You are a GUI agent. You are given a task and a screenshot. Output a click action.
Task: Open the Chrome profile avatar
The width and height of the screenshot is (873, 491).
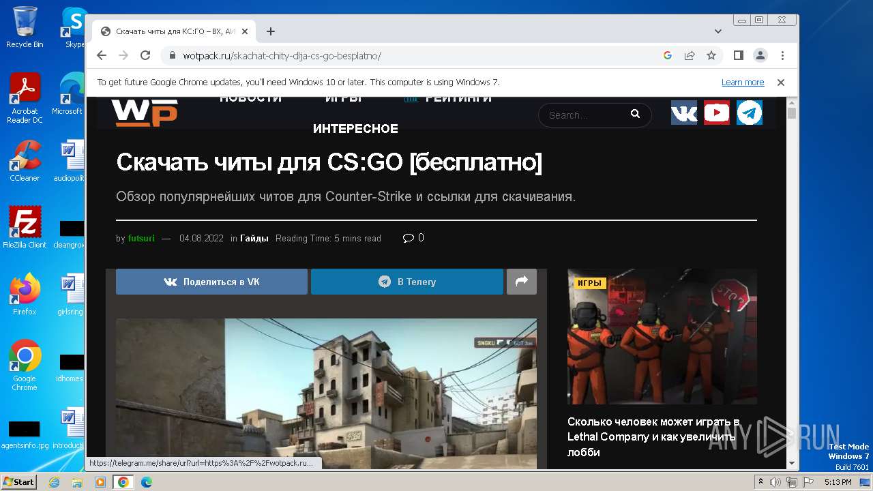pyautogui.click(x=760, y=55)
